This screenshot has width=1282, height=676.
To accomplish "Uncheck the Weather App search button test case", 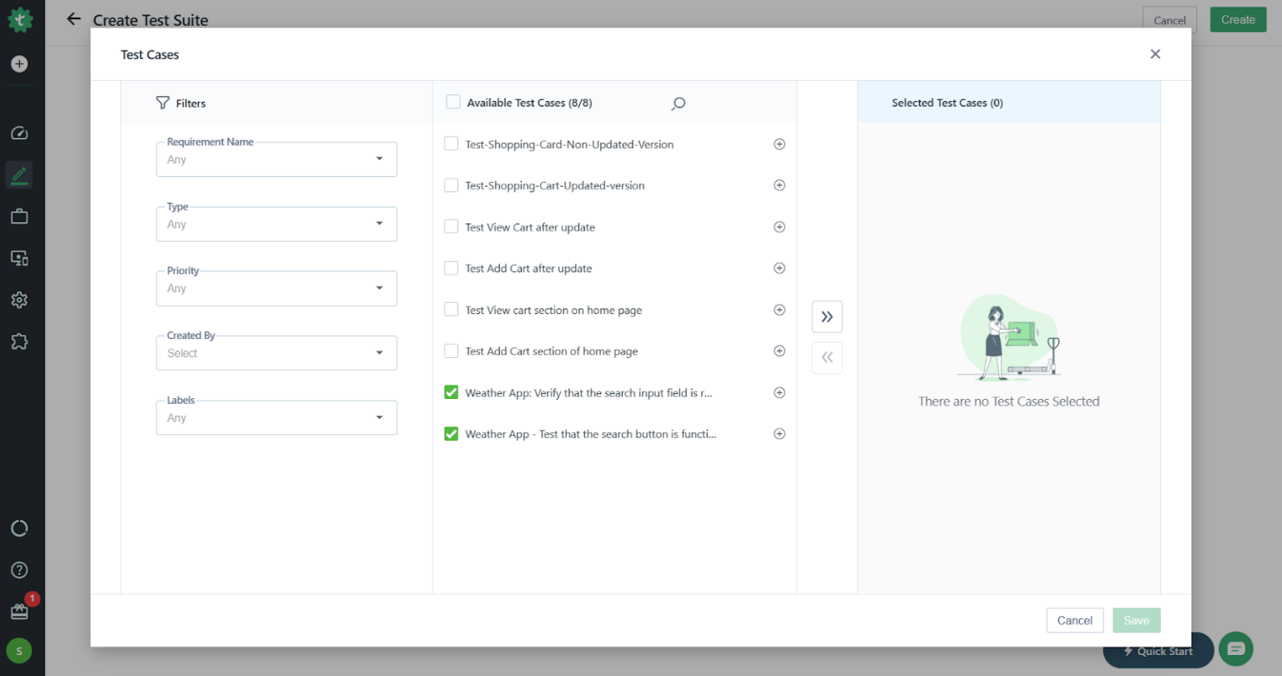I will click(451, 433).
